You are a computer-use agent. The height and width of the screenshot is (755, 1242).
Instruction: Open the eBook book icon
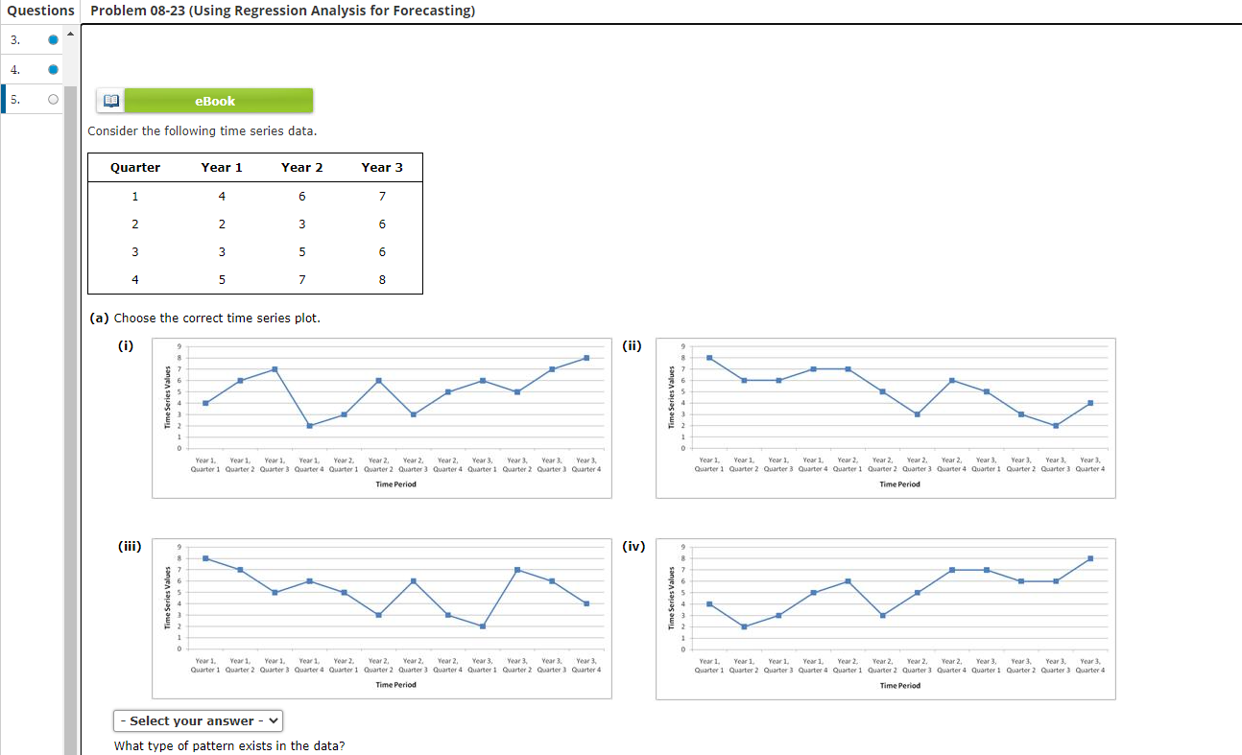click(x=110, y=101)
